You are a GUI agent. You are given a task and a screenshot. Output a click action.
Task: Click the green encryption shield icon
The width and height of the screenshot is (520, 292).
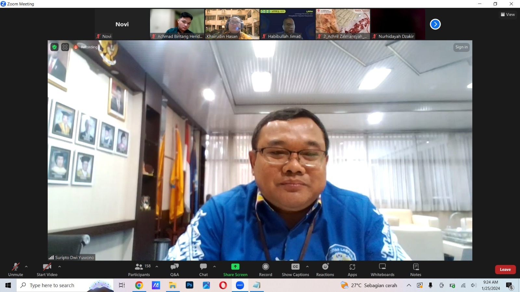(55, 47)
